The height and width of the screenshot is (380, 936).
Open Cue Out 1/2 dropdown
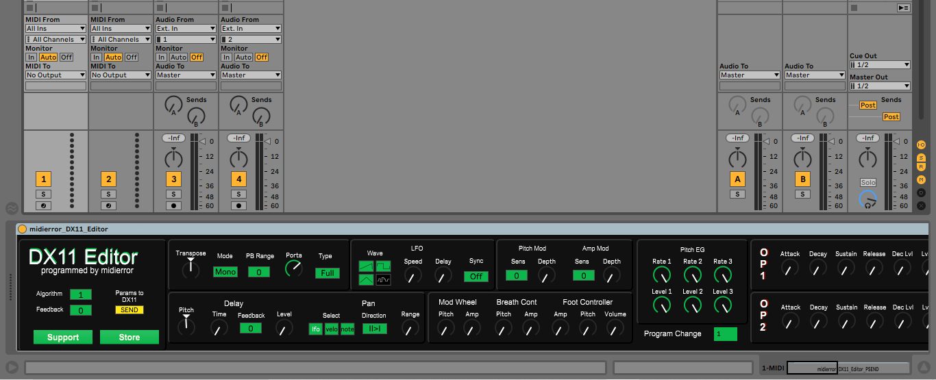[x=880, y=65]
